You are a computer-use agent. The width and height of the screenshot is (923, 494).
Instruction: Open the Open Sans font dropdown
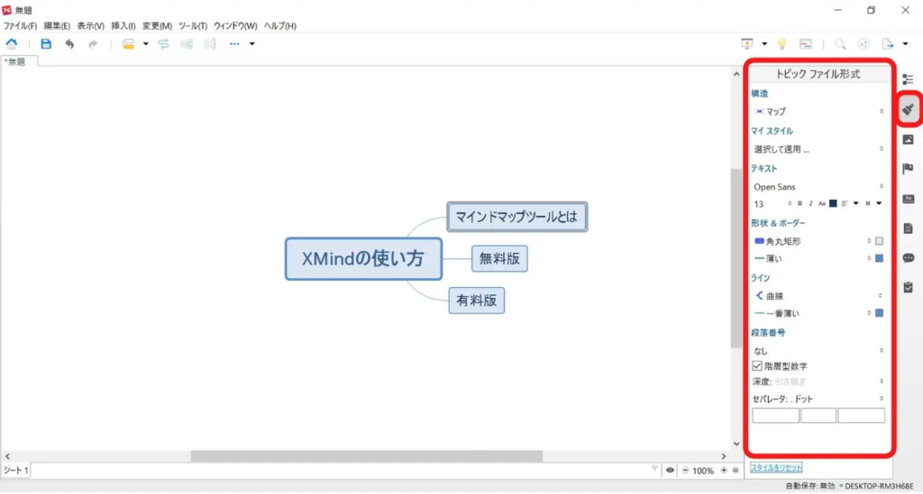click(818, 187)
